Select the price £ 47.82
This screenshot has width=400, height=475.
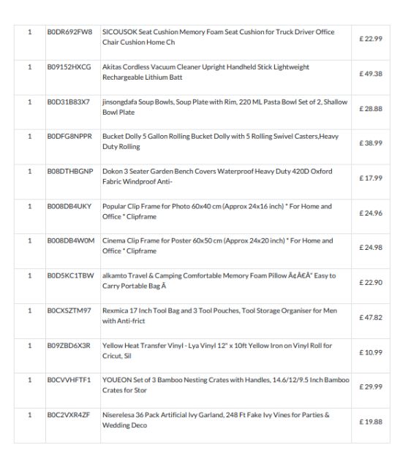(371, 317)
